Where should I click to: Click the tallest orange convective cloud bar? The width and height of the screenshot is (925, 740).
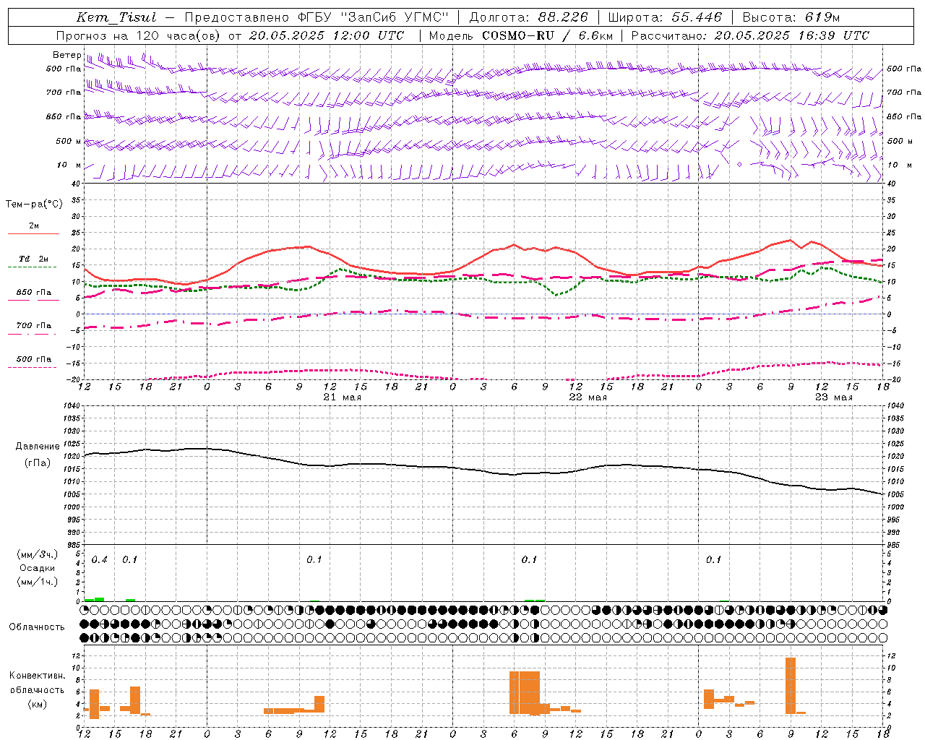click(791, 686)
